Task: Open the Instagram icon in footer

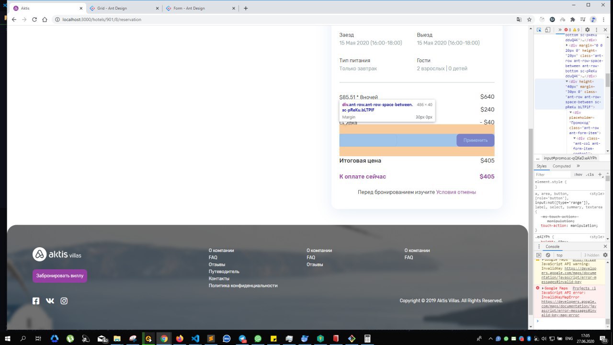Action: pos(64,301)
